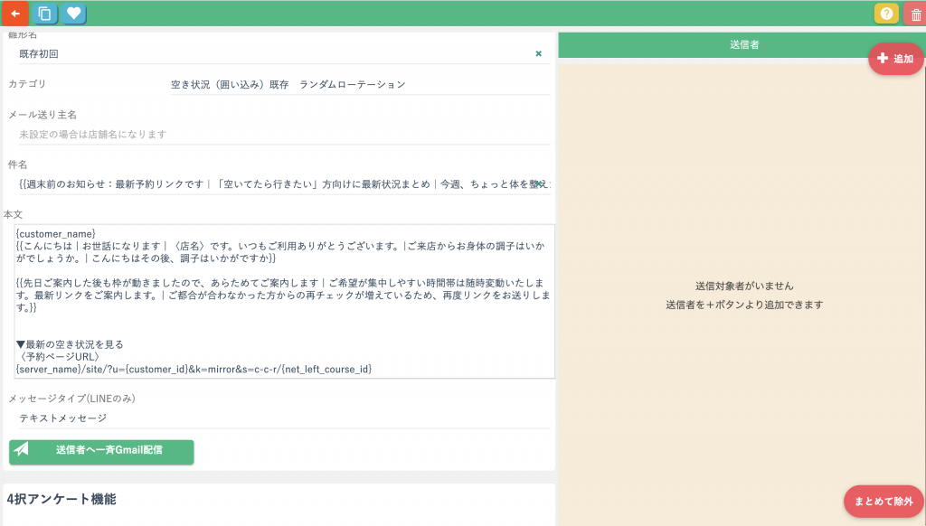Clear the template name field with the x icon

click(x=539, y=54)
